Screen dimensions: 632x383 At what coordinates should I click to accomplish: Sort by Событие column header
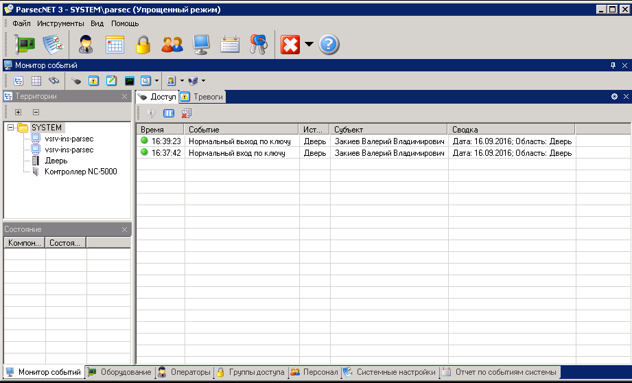tap(242, 130)
